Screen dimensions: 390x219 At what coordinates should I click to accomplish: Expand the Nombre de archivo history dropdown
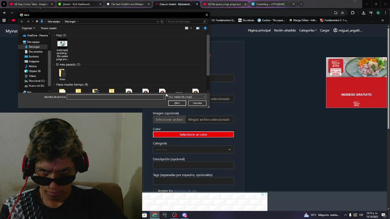click(164, 97)
